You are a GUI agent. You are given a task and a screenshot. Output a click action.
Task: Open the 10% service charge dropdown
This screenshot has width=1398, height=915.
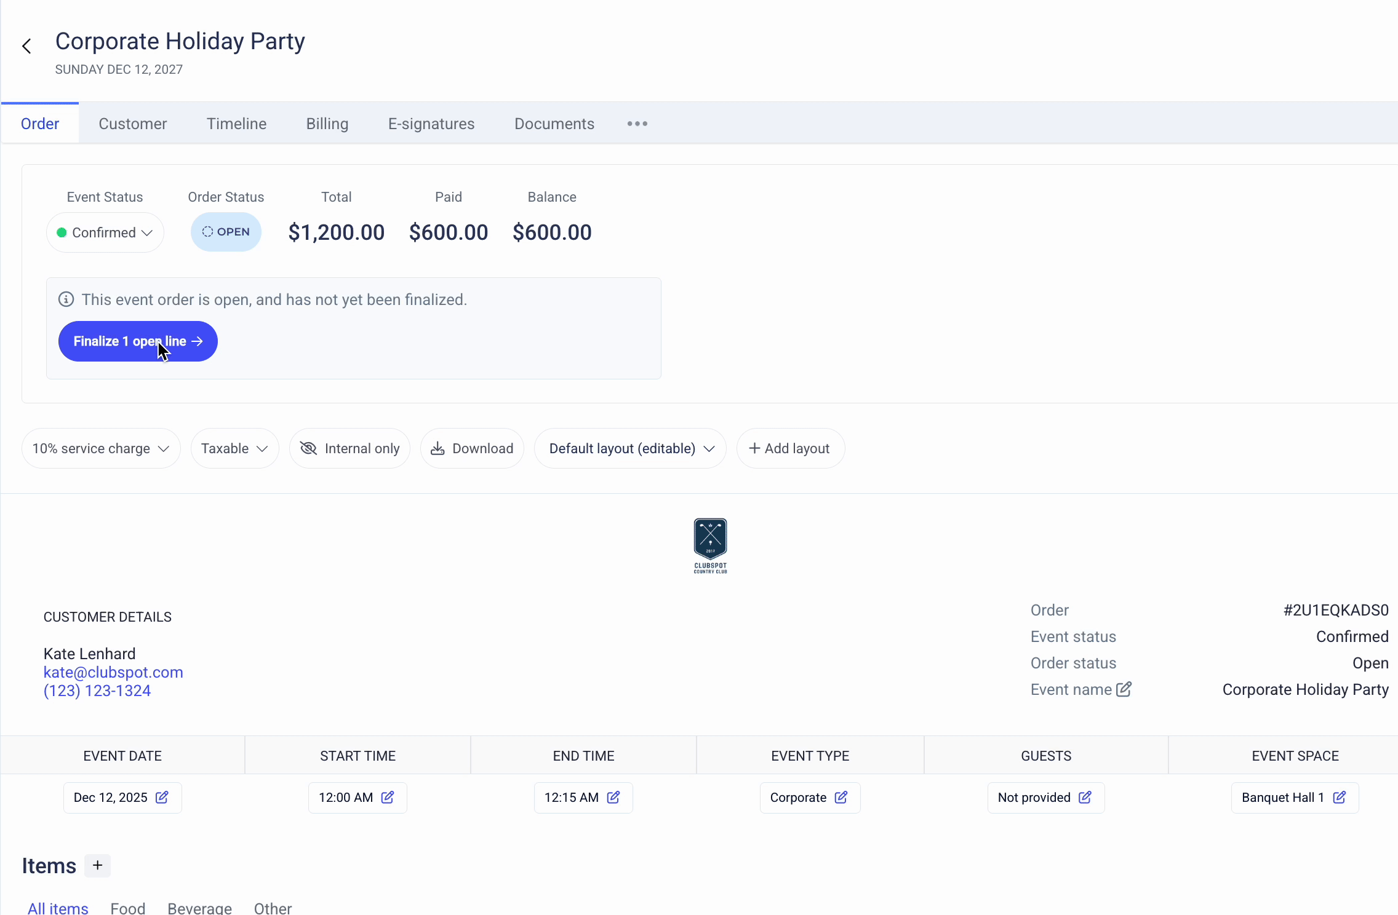click(x=101, y=448)
